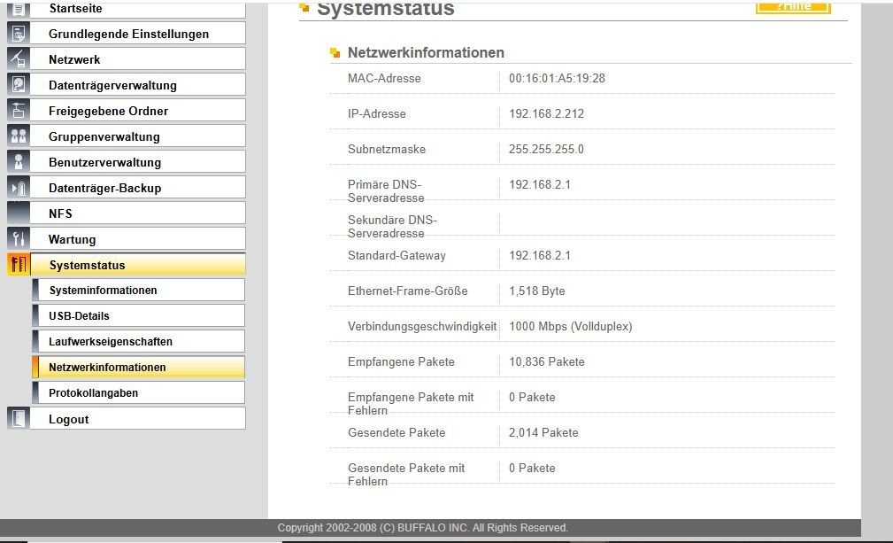Go to Datenträgerverwaltung
893x543 pixels.
138,85
